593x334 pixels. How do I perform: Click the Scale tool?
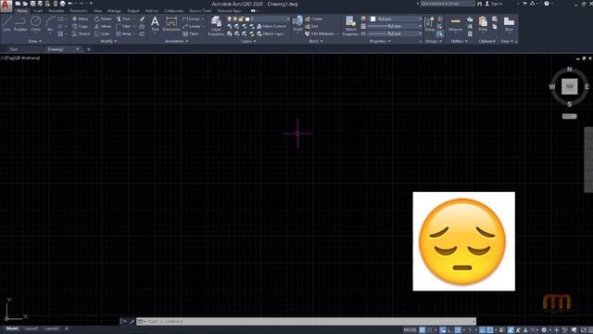click(102, 33)
